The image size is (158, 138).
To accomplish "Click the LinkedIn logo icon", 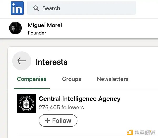I will (x=17, y=8).
